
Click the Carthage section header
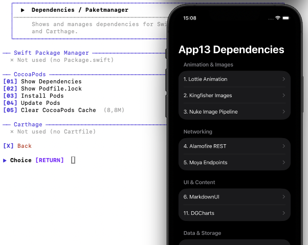(x=28, y=124)
